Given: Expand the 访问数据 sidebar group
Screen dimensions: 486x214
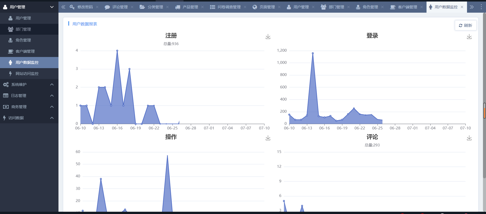Looking at the screenshot, I should pos(29,118).
